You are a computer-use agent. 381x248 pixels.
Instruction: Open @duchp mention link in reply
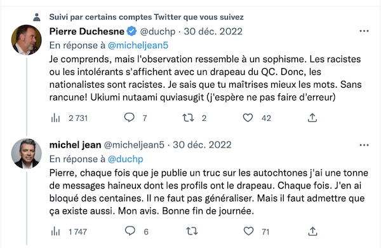[125, 159]
